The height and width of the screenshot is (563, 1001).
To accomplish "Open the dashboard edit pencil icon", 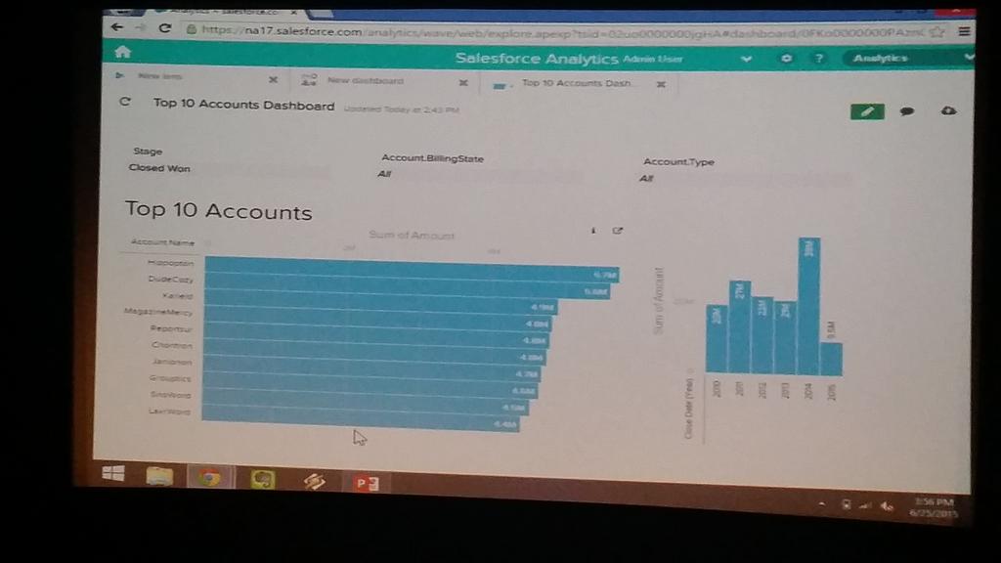I will [x=866, y=110].
